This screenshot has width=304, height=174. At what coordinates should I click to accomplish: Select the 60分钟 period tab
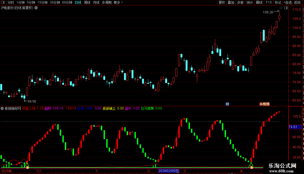point(67,2)
